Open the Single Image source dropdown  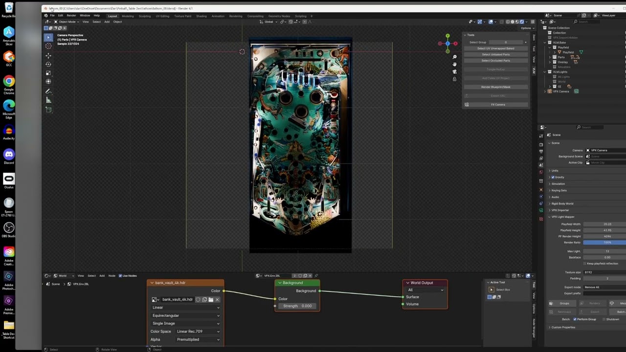(185, 323)
